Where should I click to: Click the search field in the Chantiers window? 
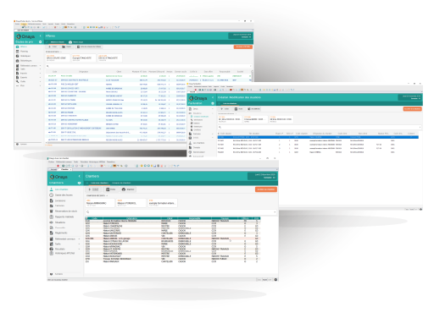click(x=181, y=211)
